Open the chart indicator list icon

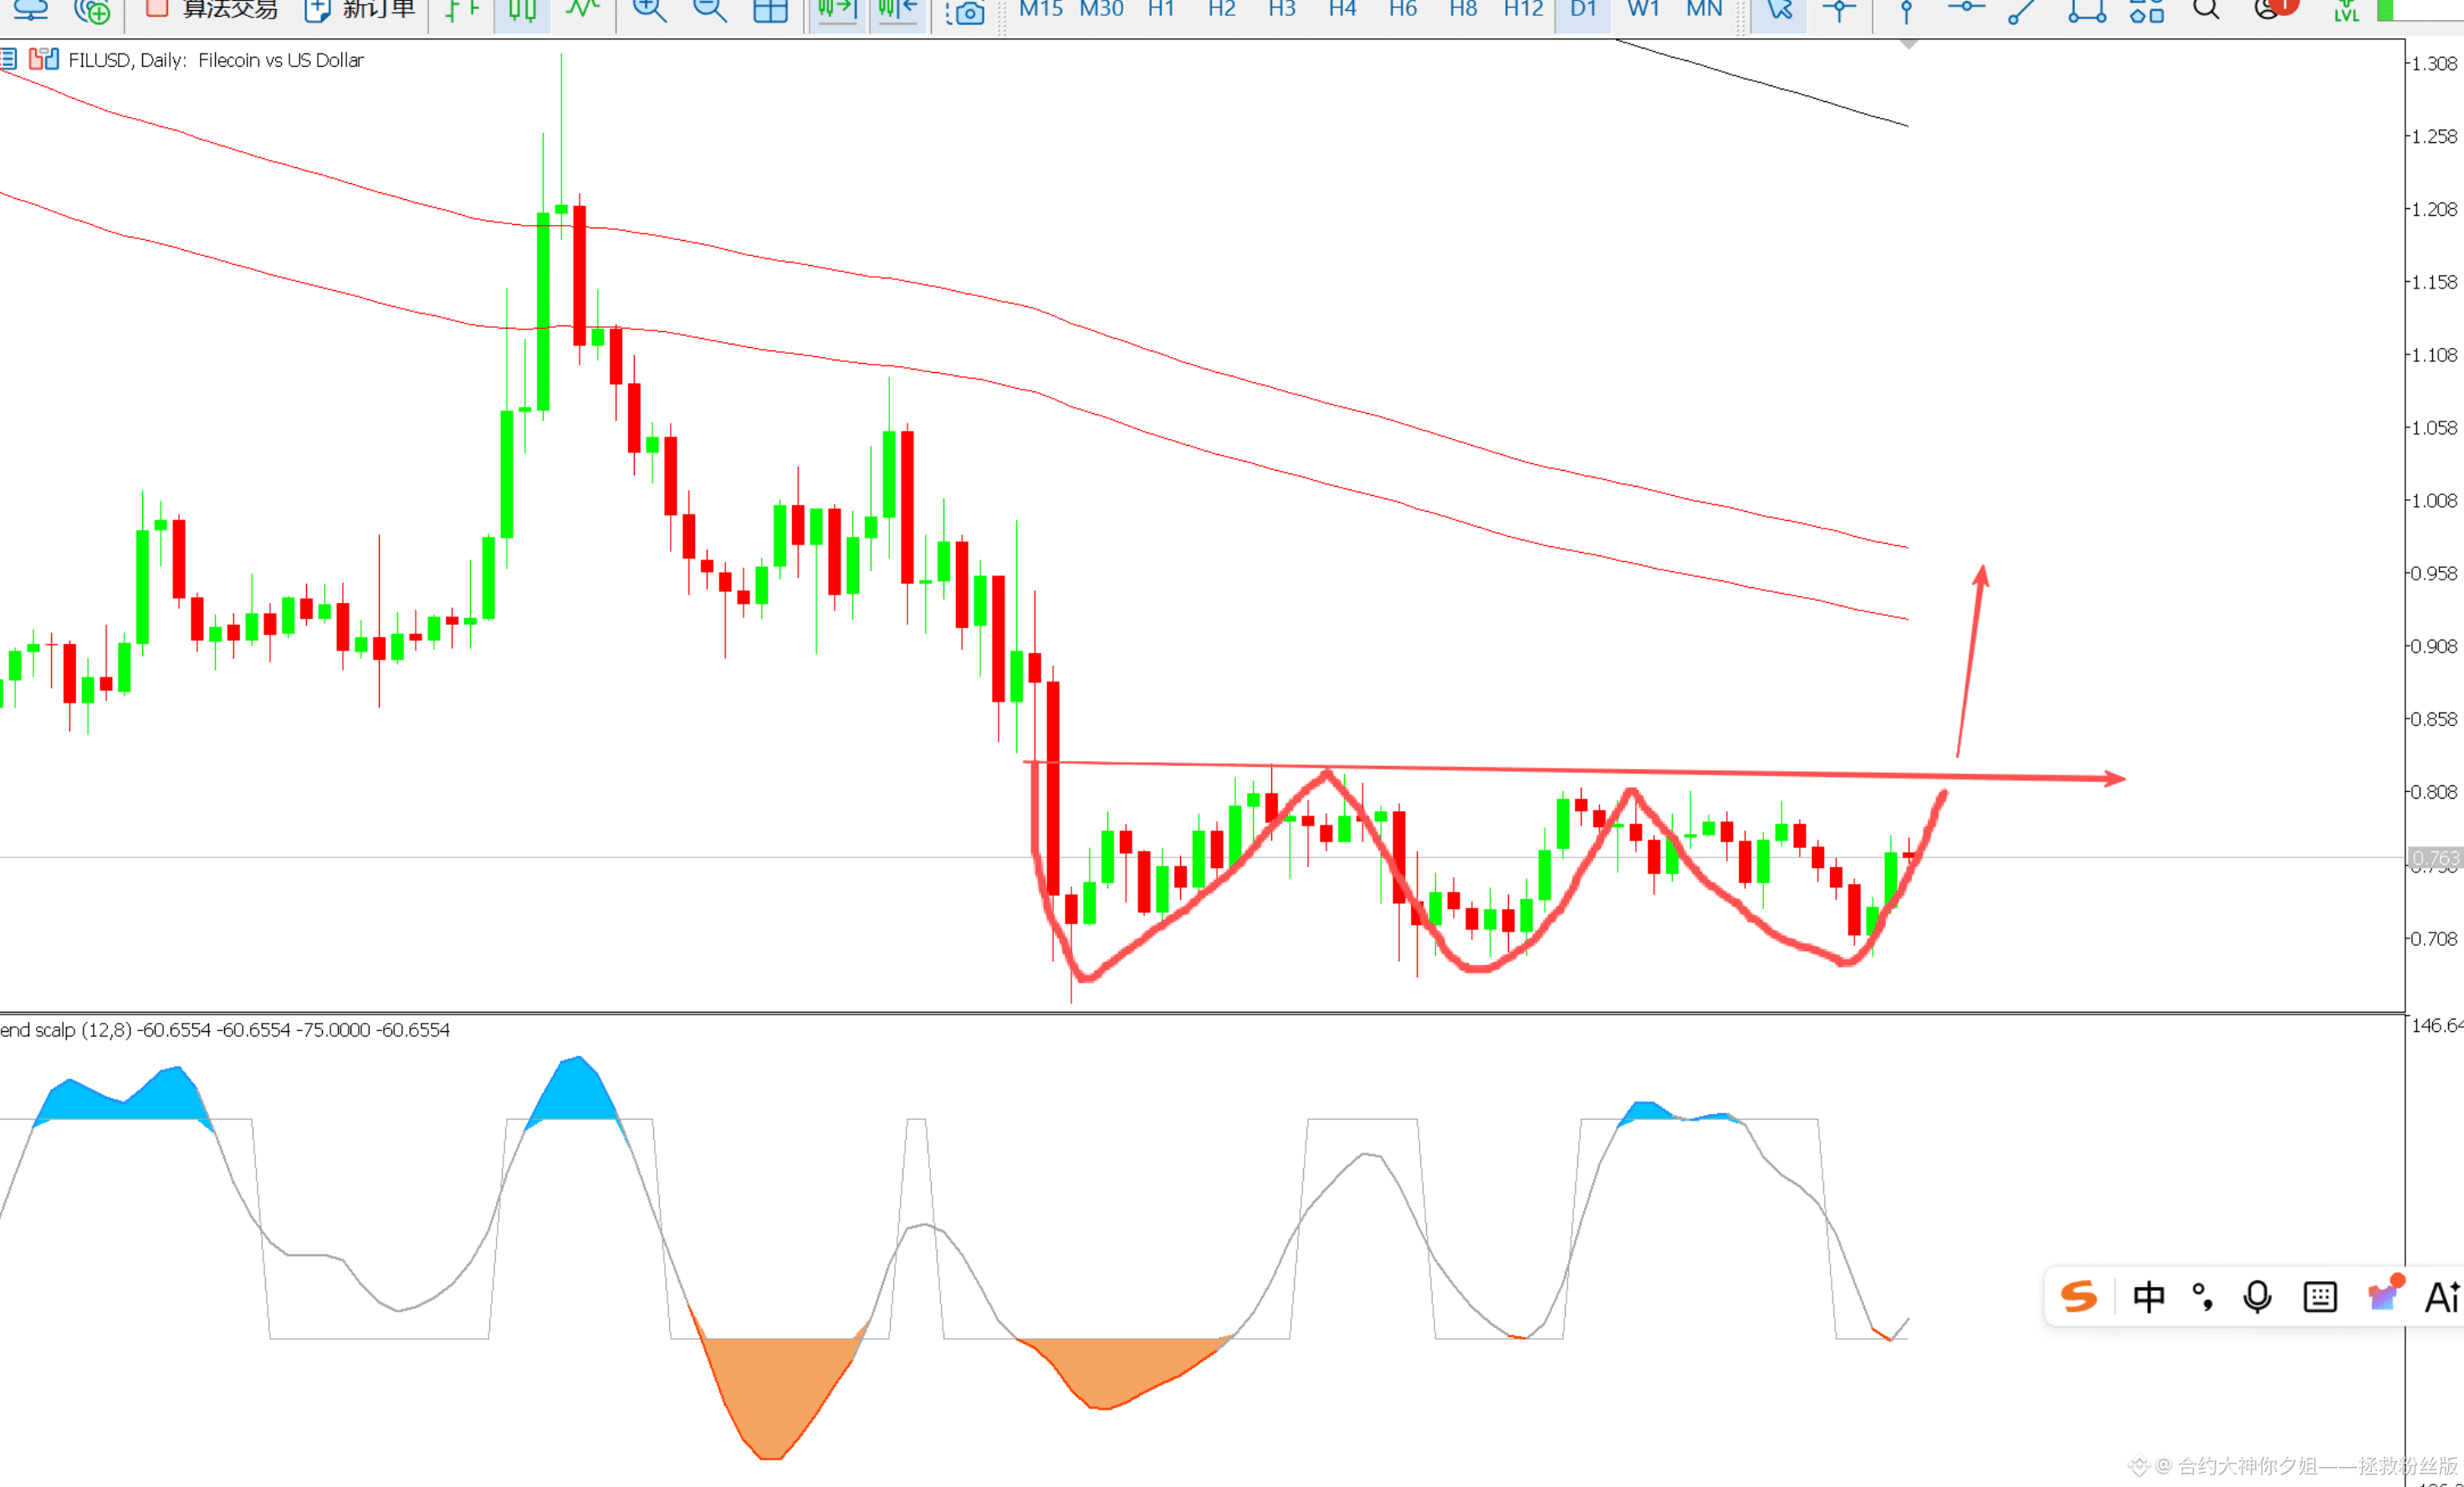pyautogui.click(x=8, y=60)
